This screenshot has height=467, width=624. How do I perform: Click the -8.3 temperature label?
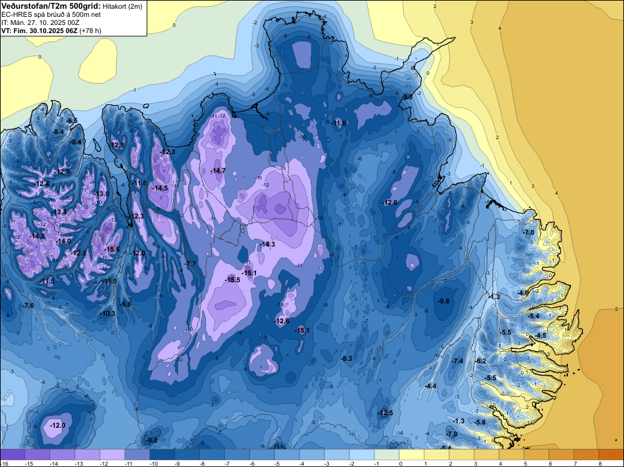(x=346, y=358)
